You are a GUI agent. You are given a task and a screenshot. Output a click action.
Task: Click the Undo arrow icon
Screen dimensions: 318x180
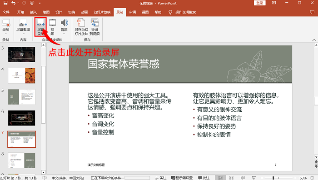coord(13,3)
